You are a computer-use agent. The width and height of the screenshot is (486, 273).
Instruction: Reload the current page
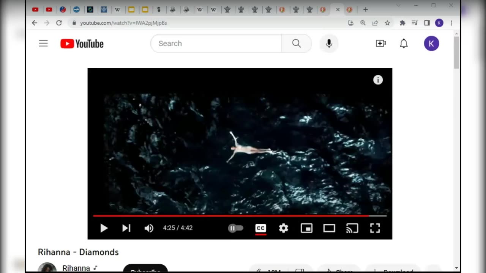click(x=59, y=23)
